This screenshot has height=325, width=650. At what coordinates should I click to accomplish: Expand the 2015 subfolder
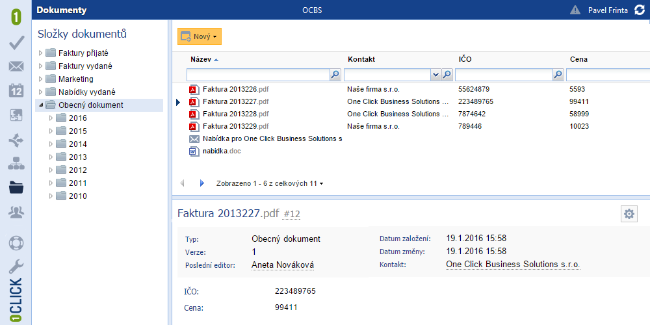pyautogui.click(x=51, y=131)
